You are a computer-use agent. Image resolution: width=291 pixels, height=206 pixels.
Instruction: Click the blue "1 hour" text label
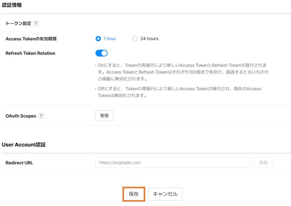click(109, 39)
